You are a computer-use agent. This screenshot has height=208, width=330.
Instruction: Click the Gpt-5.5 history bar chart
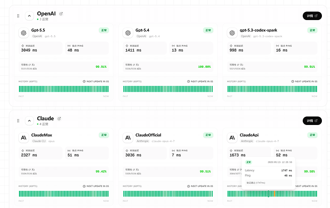coord(64,89)
